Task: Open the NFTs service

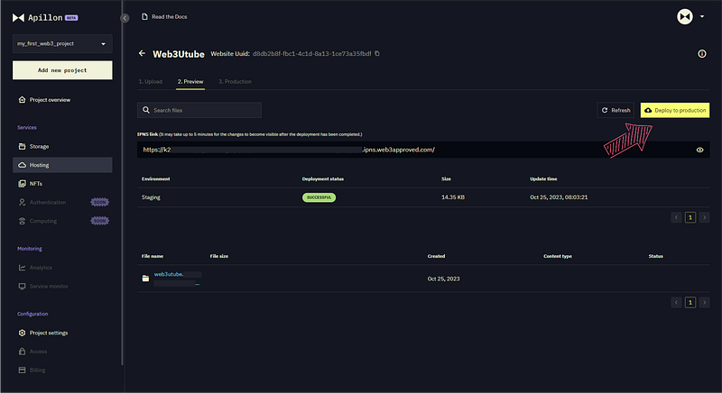Action: (30, 183)
